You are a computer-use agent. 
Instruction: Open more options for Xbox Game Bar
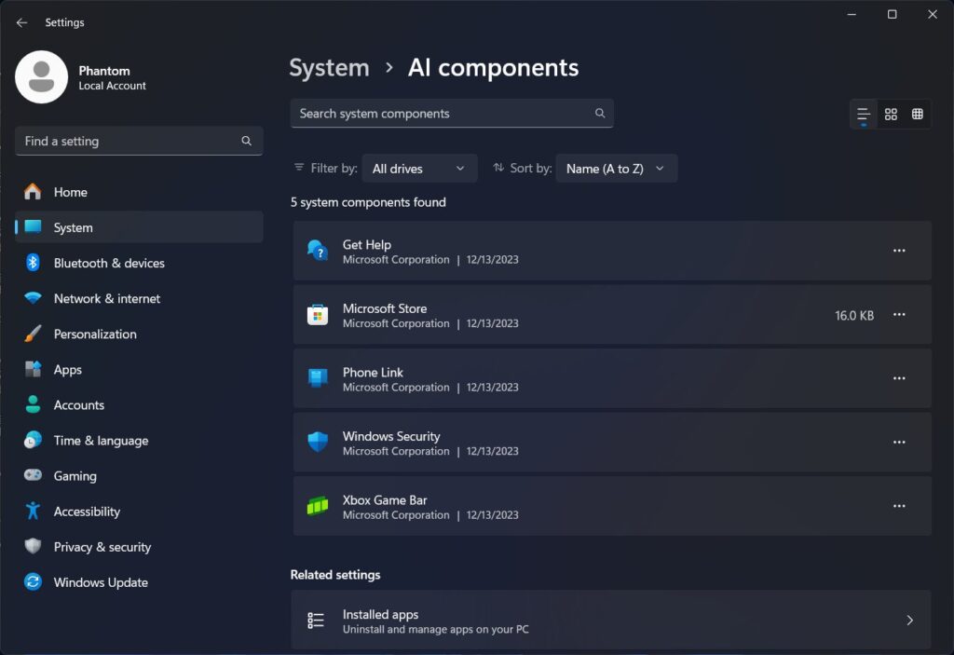pyautogui.click(x=899, y=506)
